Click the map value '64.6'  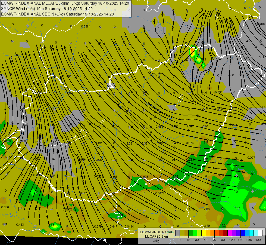tap(204, 93)
